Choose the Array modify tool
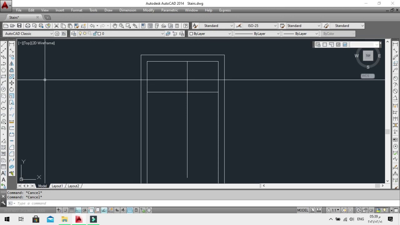 point(12,76)
